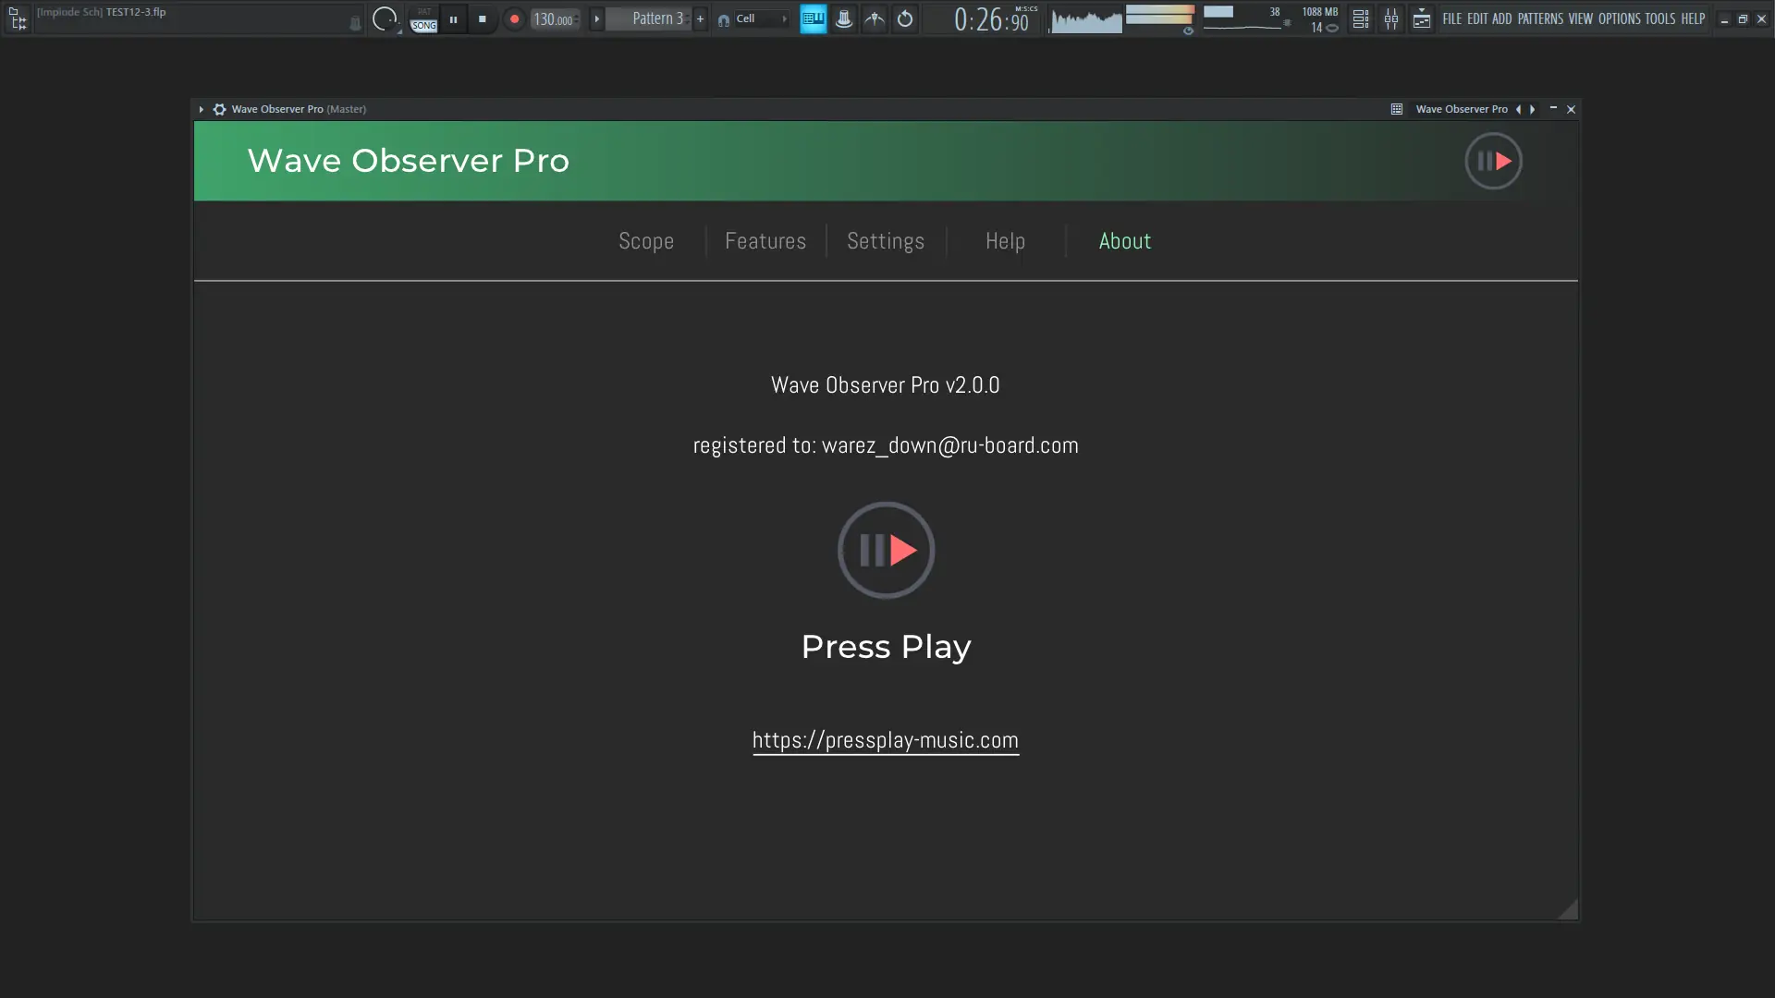Open the OPTIONS menu
The width and height of the screenshot is (1775, 998).
[1618, 18]
